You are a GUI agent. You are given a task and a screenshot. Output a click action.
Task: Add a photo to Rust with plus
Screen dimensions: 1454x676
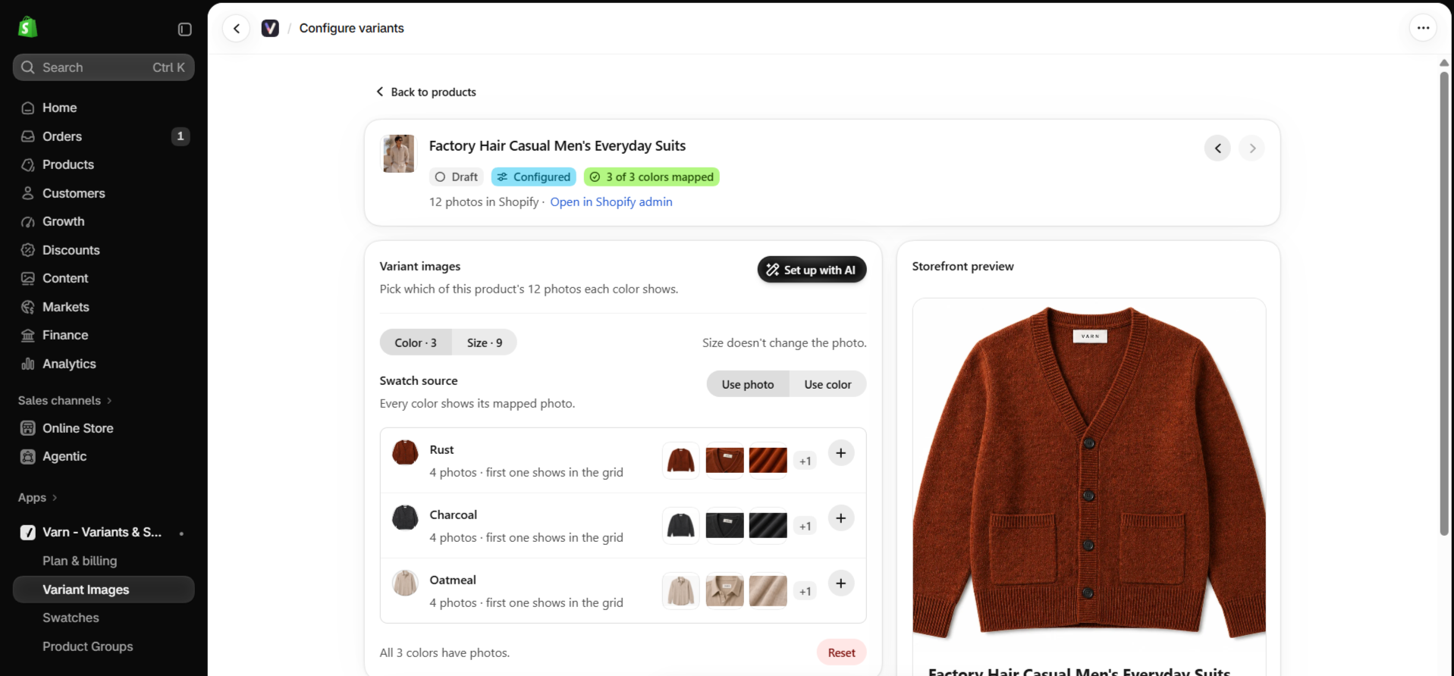coord(840,453)
